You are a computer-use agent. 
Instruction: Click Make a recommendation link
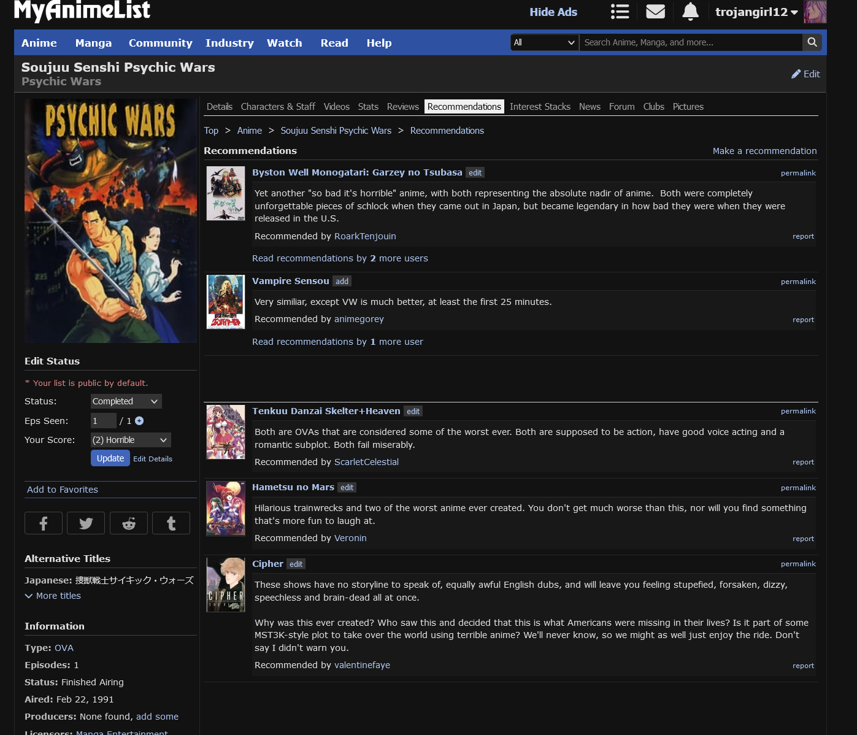(764, 151)
